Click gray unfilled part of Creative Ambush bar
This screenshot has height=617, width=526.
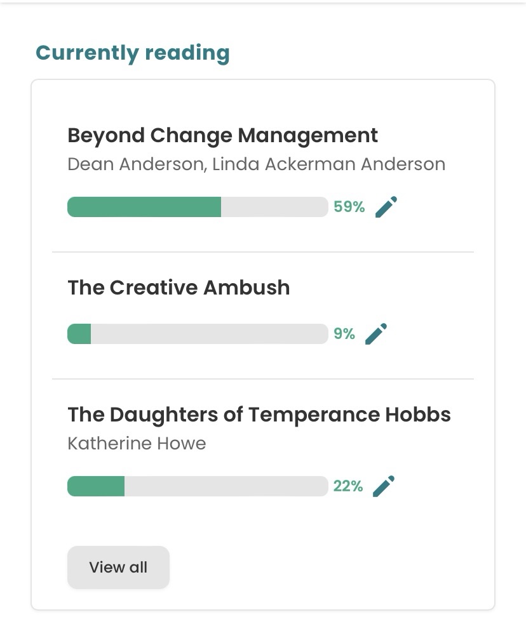coord(209,334)
